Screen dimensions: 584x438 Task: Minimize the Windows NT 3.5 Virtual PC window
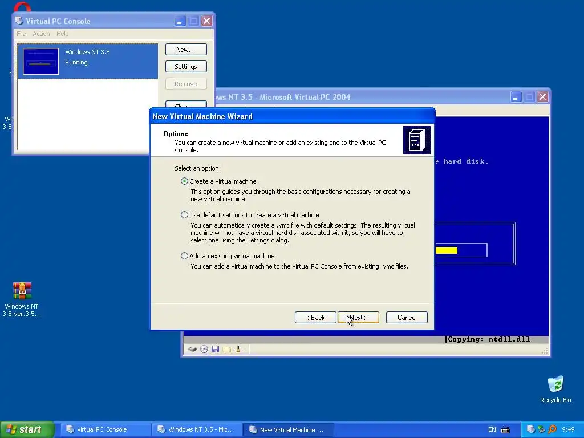(x=516, y=97)
